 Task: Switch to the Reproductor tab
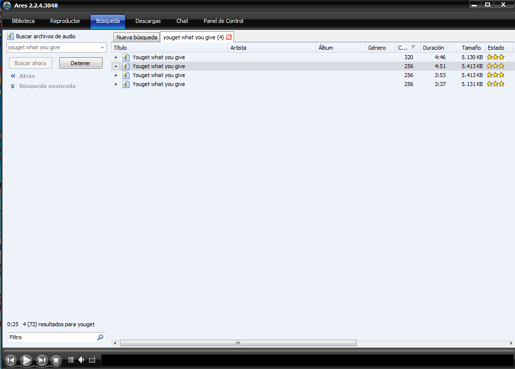(65, 21)
